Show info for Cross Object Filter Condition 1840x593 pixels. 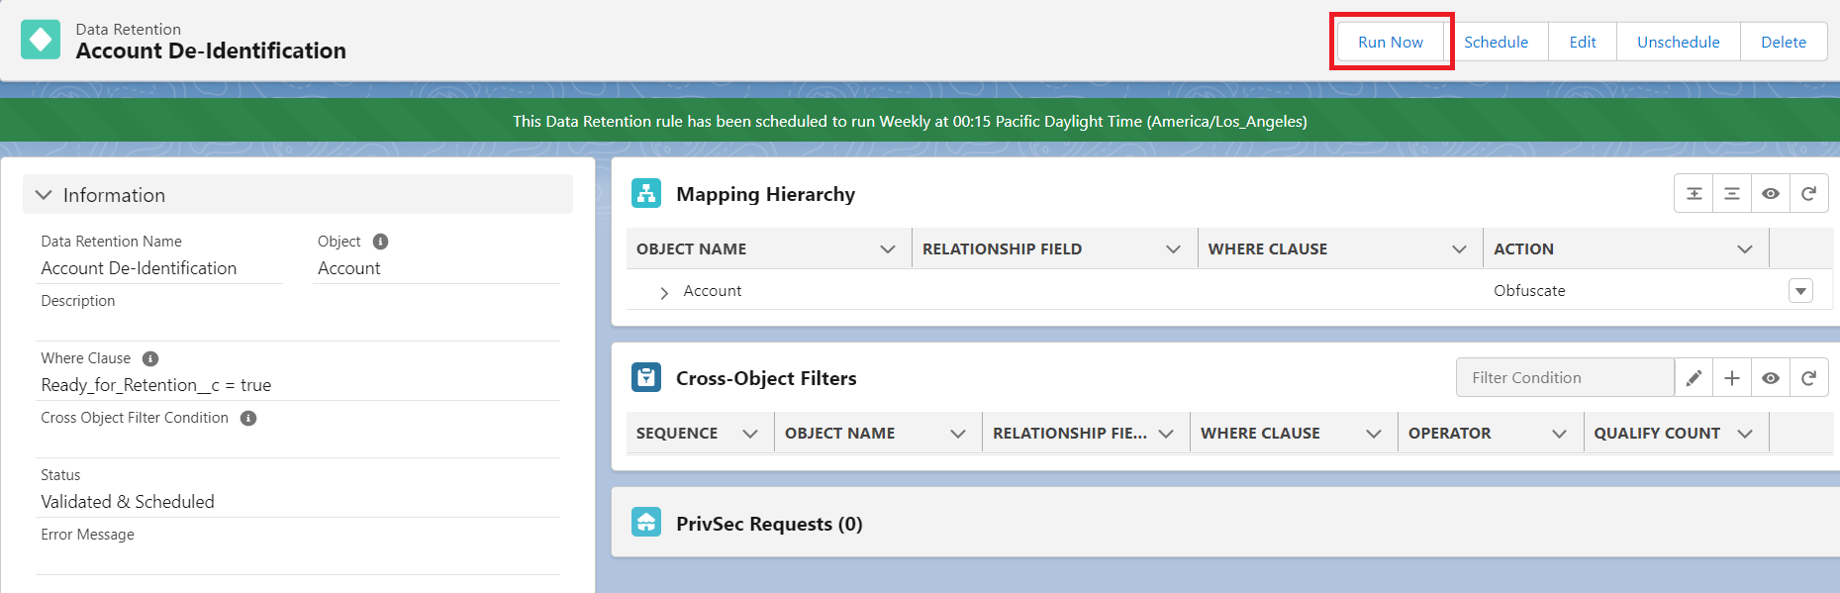[248, 418]
